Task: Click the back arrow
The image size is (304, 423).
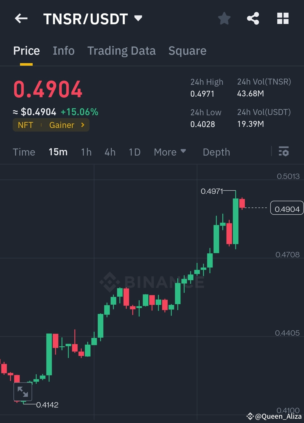Action: coord(21,18)
